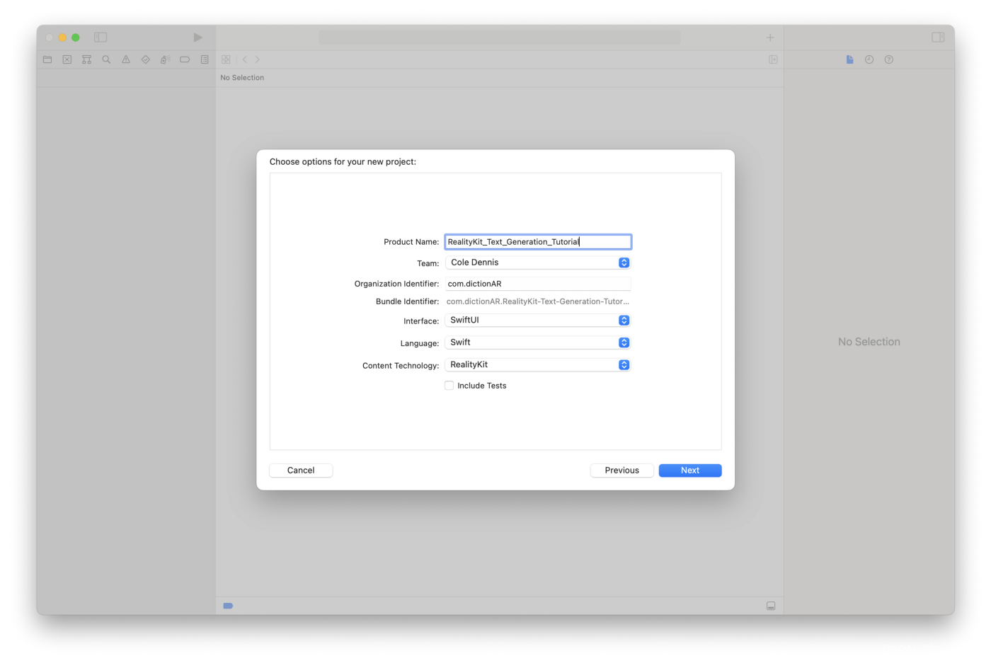Click the Report navigator list icon
Viewport: 991px width, 663px height.
coord(204,59)
